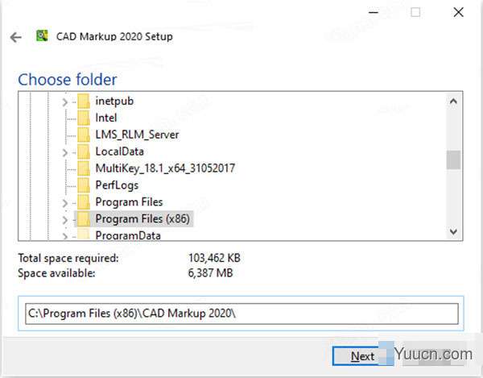Click the Program Files (x86) folder icon
The image size is (483, 378).
tap(83, 219)
